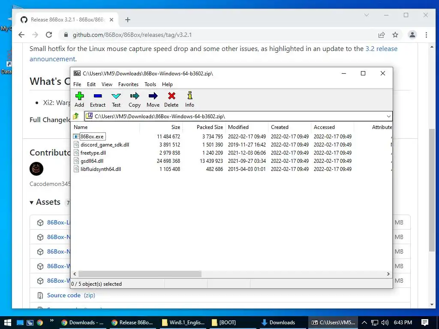The height and width of the screenshot is (329, 439).
Task: Close the Release 86Box 3.2.1 tab
Action: click(111, 20)
